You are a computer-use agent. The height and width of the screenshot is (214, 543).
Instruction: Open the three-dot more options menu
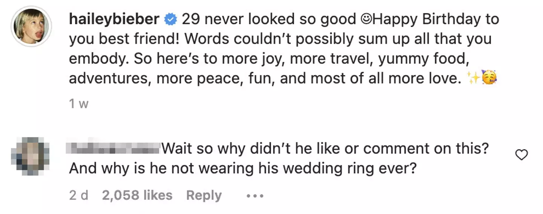pyautogui.click(x=255, y=196)
